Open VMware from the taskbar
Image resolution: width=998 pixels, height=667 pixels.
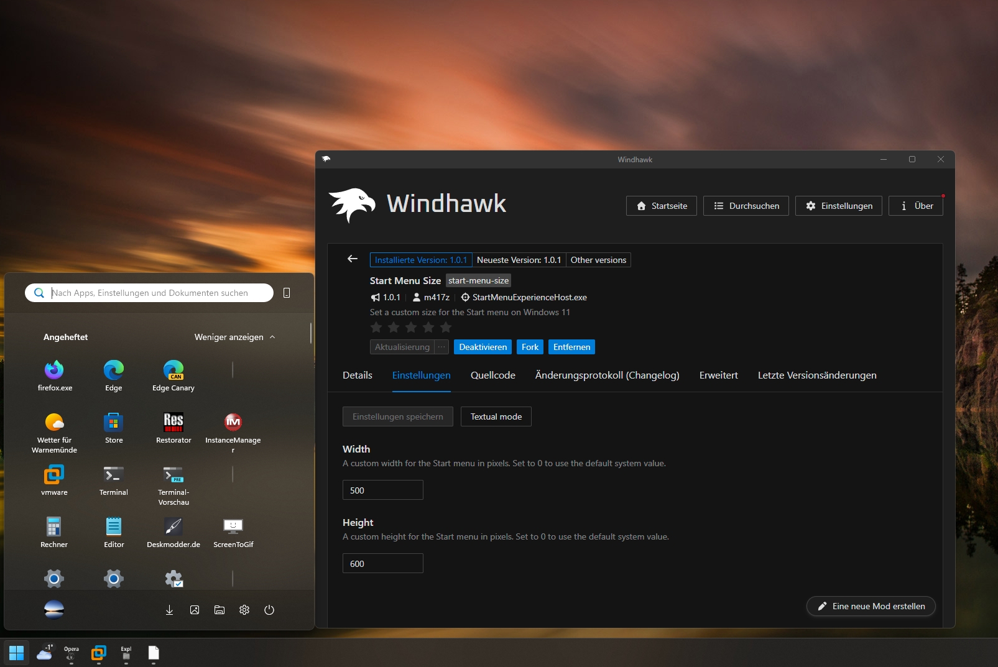[99, 653]
